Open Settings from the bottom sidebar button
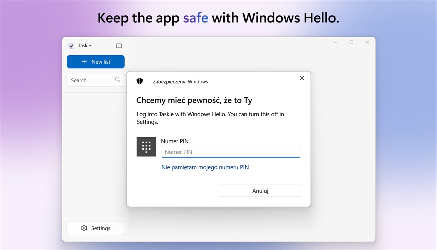437x250 pixels. click(x=96, y=228)
